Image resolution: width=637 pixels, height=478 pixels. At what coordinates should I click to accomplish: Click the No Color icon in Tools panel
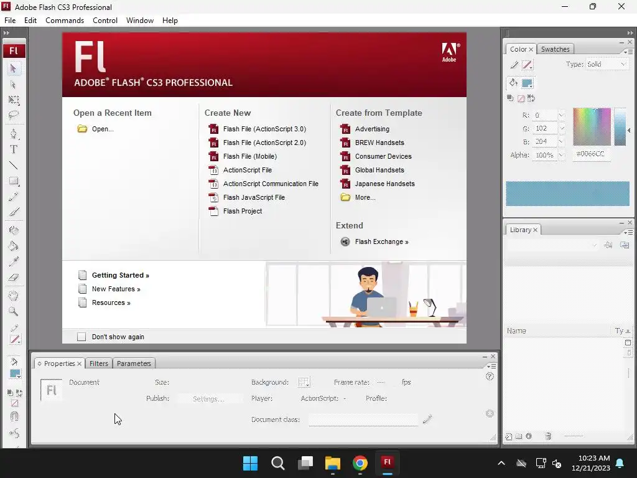point(14,403)
